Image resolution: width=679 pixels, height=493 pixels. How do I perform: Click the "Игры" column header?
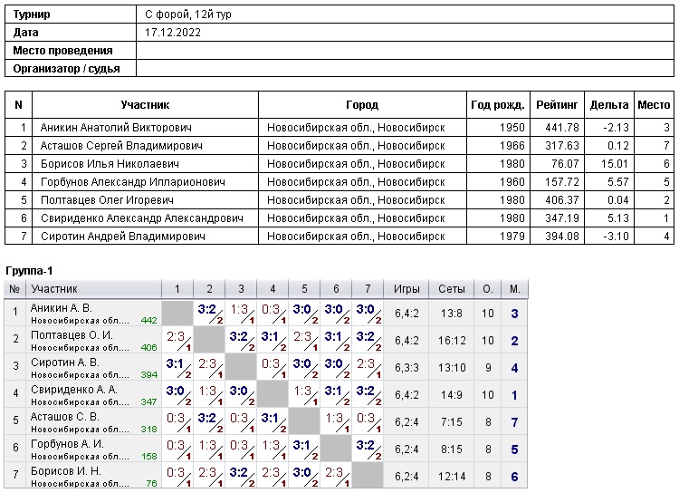tap(406, 289)
